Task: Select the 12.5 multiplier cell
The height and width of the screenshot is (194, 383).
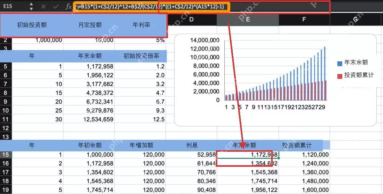Action: pos(140,119)
